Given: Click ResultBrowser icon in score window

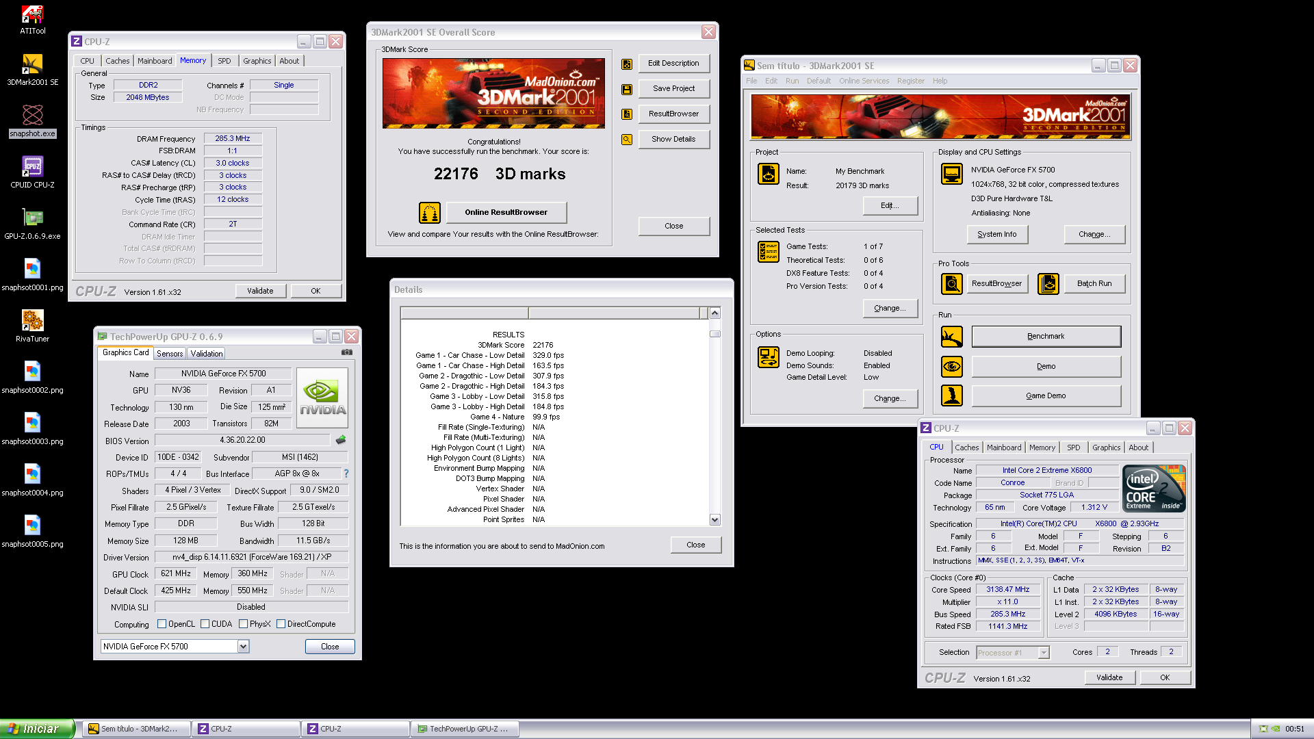Looking at the screenshot, I should pos(627,114).
